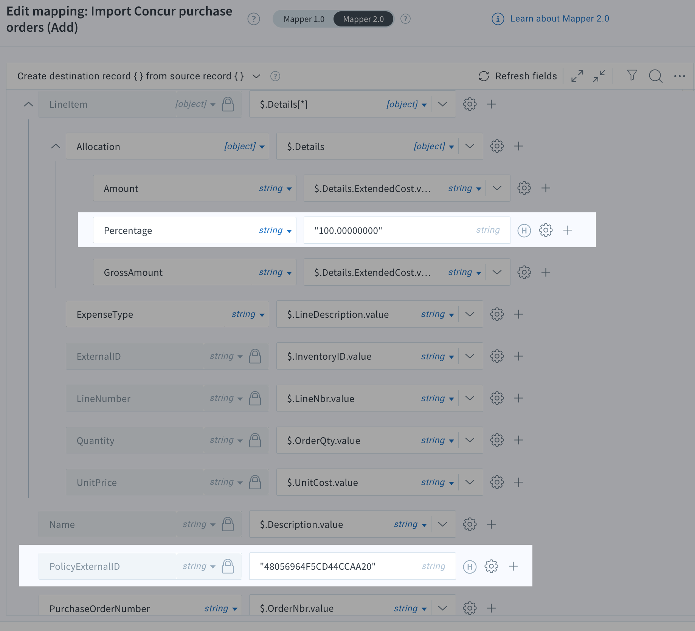Screen dimensions: 695x631
Task: Open source chevron for $.LineNbr.value
Action: click(x=470, y=398)
